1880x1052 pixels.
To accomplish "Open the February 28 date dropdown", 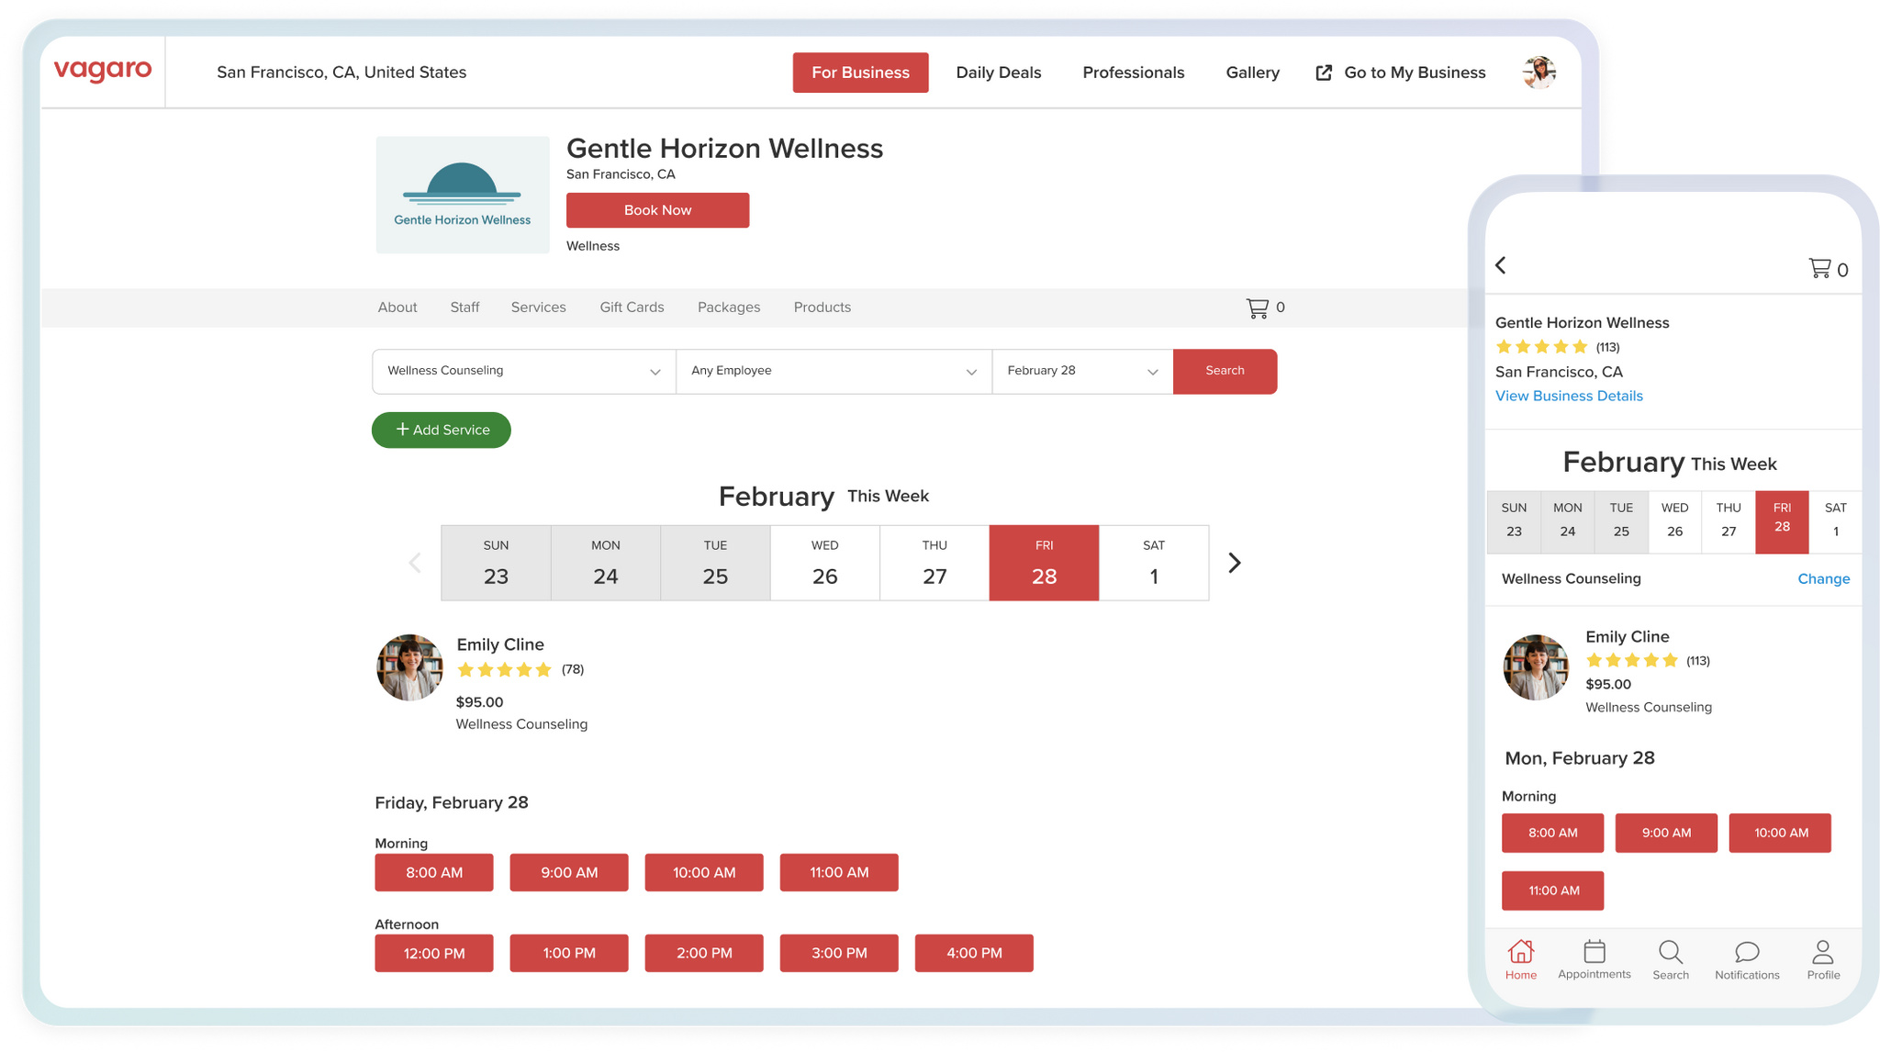I will (x=1082, y=371).
